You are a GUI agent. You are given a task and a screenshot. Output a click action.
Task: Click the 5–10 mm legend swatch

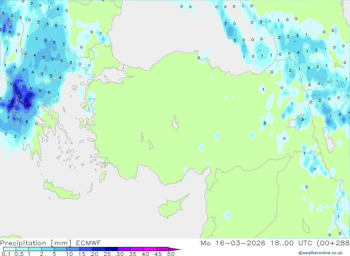point(60,249)
